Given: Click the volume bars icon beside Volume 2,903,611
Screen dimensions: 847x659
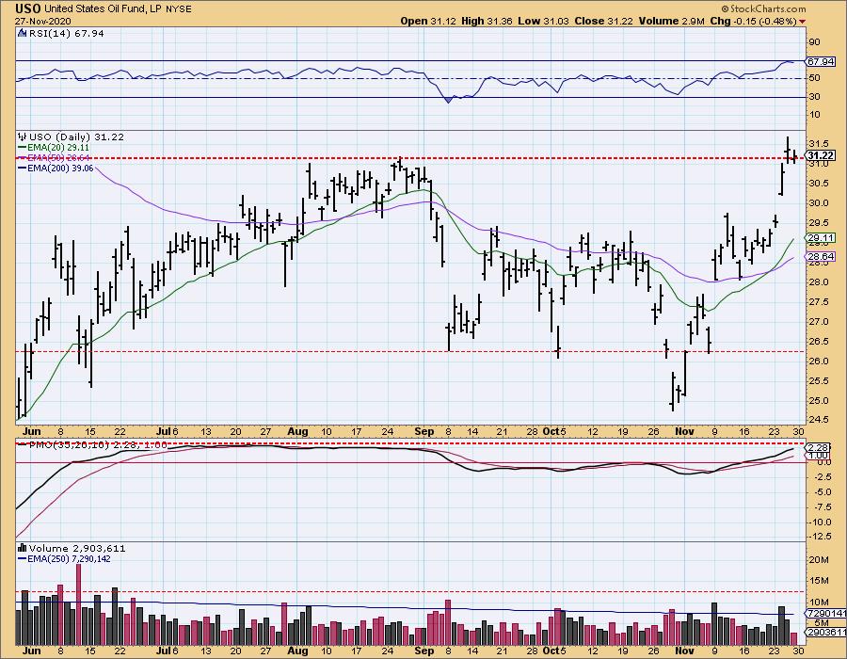Looking at the screenshot, I should pyautogui.click(x=23, y=548).
